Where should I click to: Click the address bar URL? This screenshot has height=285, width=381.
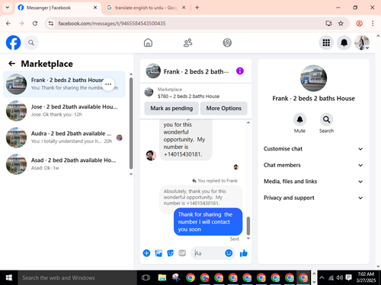coord(112,24)
